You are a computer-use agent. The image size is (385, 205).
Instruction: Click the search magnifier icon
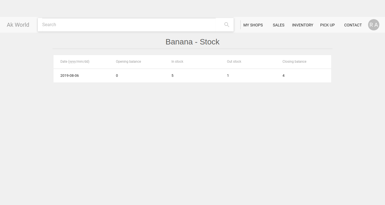[227, 25]
